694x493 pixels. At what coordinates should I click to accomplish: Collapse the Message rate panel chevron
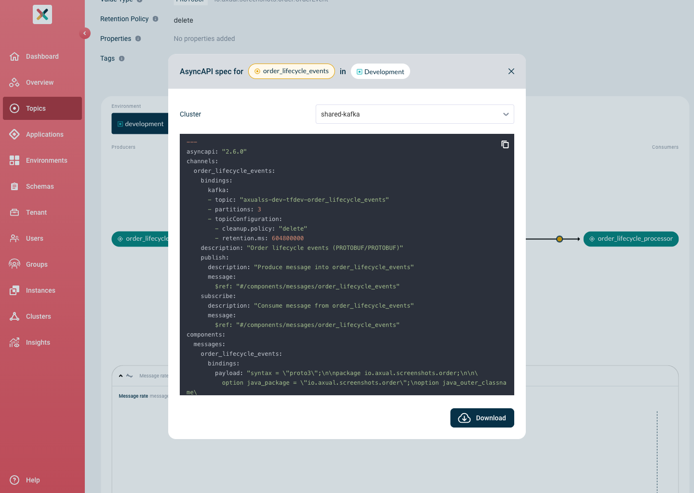(120, 376)
